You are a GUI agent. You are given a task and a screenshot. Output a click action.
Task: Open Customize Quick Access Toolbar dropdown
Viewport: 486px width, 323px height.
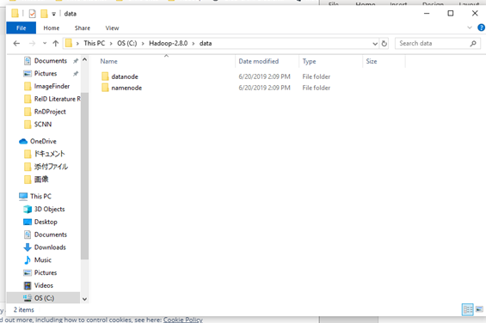click(53, 14)
